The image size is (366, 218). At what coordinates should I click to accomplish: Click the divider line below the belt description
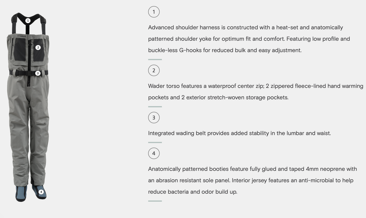point(155,142)
